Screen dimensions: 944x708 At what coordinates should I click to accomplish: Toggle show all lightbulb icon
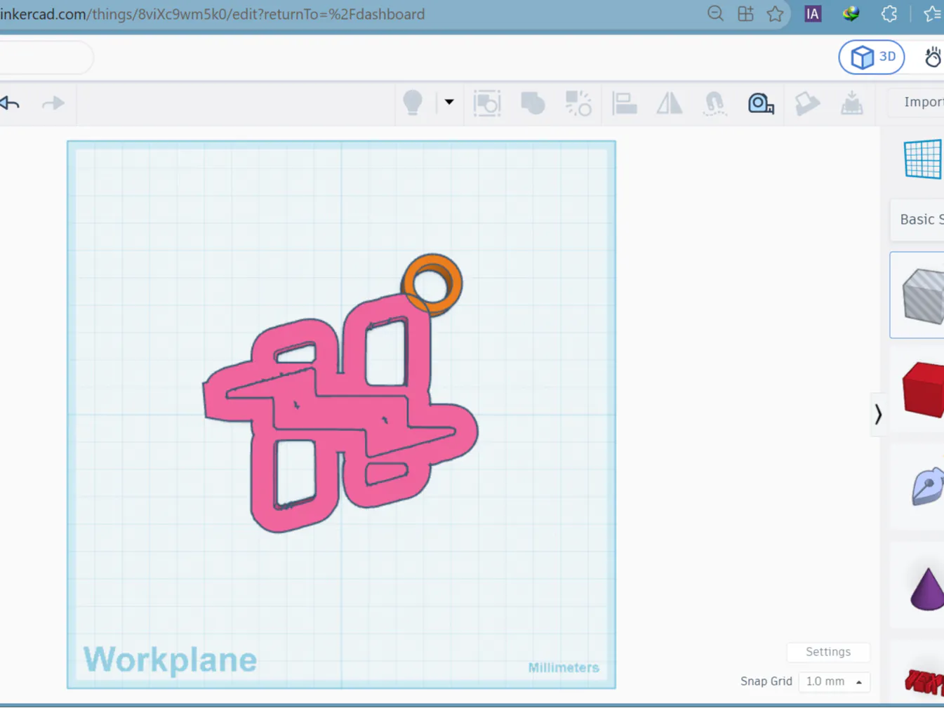[x=413, y=102]
